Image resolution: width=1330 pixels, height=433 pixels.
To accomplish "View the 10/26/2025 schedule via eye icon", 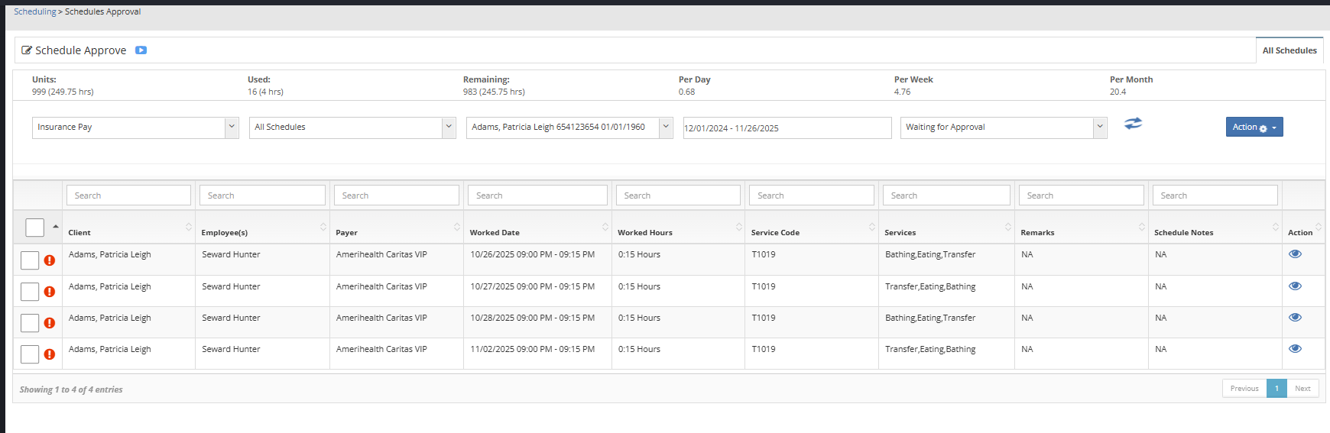I will coord(1295,254).
